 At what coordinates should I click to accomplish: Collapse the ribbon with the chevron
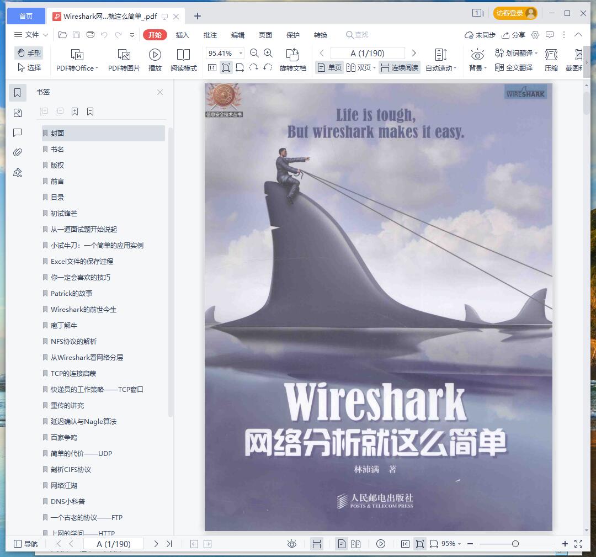tap(578, 35)
